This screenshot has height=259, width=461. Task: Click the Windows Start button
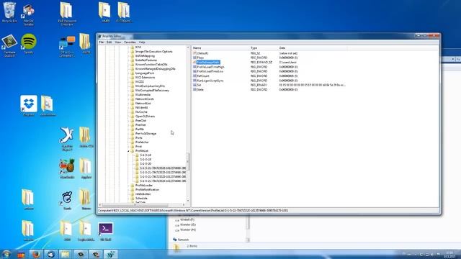tap(6, 254)
